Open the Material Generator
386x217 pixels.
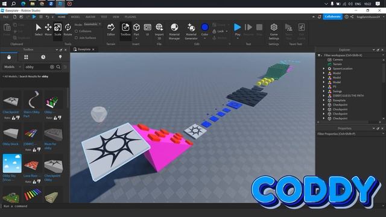pyautogui.click(x=191, y=31)
